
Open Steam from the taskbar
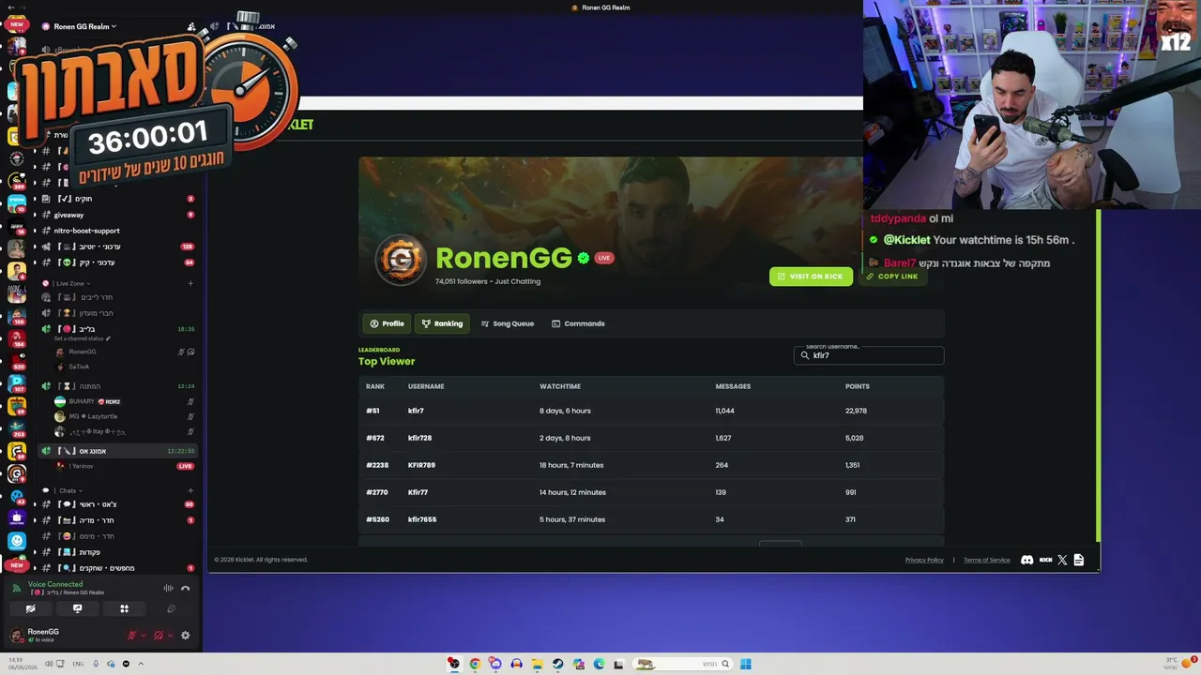(557, 664)
